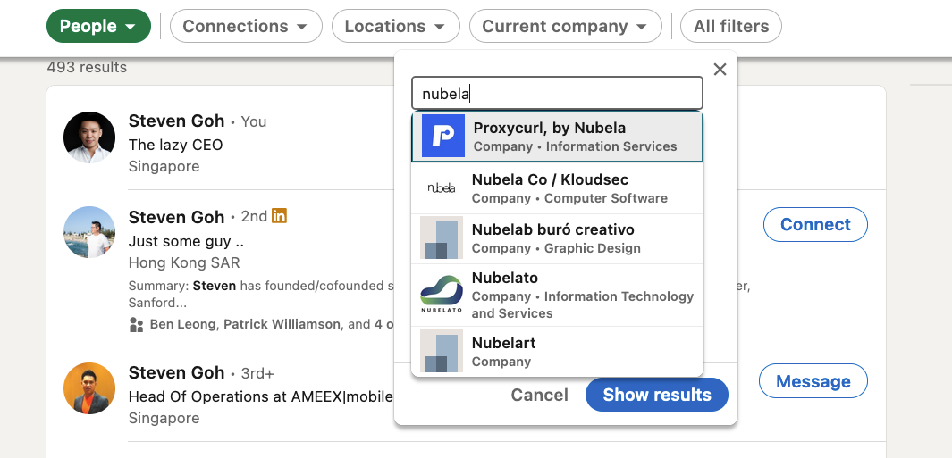952x458 pixels.
Task: Expand the Locations filter
Action: click(396, 26)
